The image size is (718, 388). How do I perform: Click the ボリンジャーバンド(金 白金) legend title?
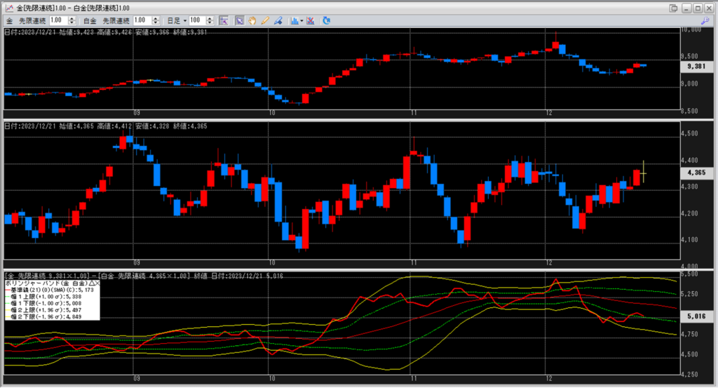46,283
